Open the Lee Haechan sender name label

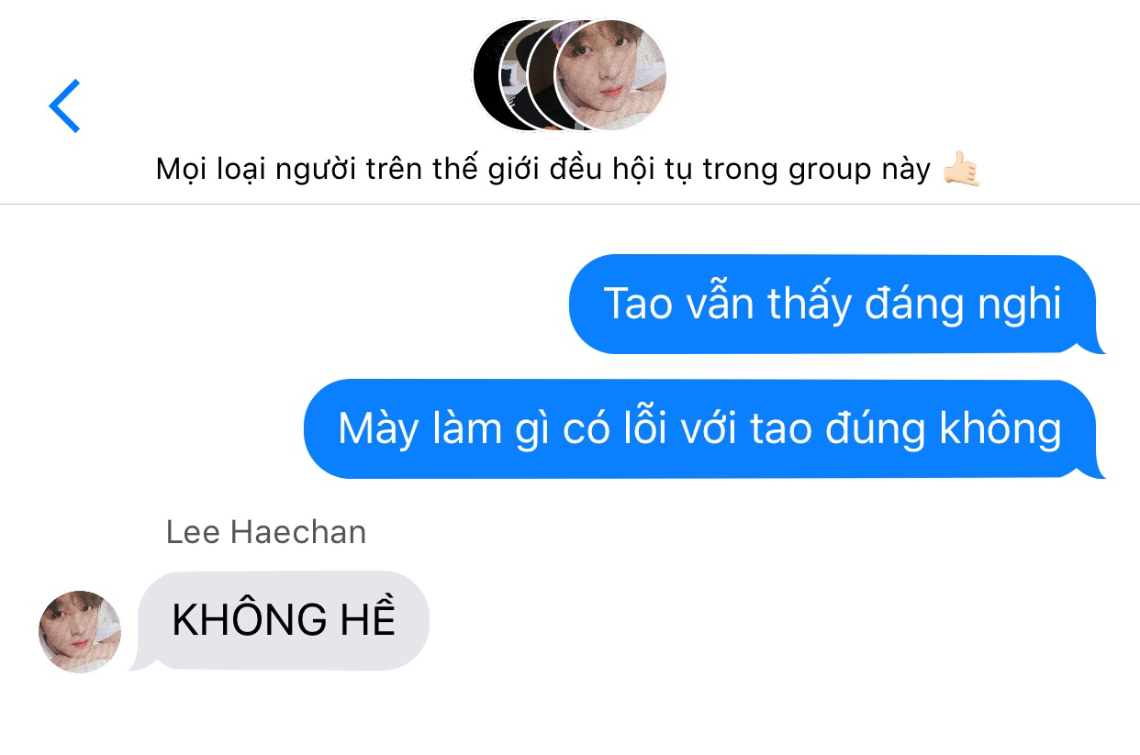266,532
